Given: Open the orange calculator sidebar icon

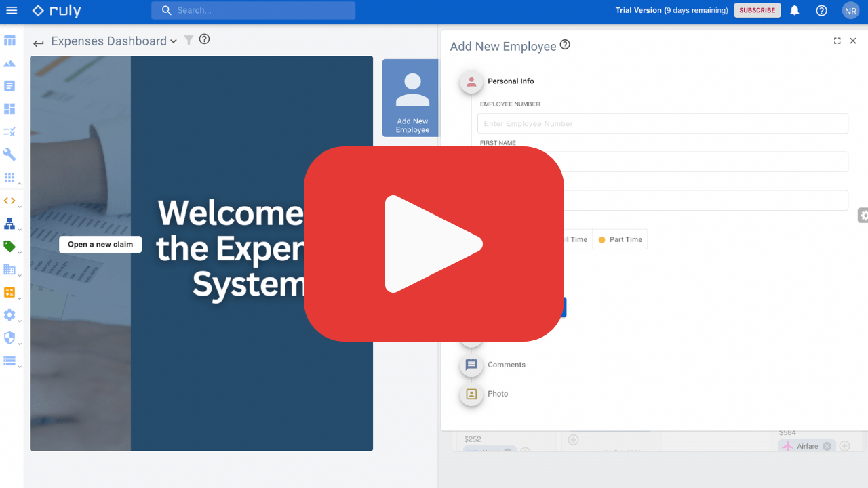Looking at the screenshot, I should (9, 292).
